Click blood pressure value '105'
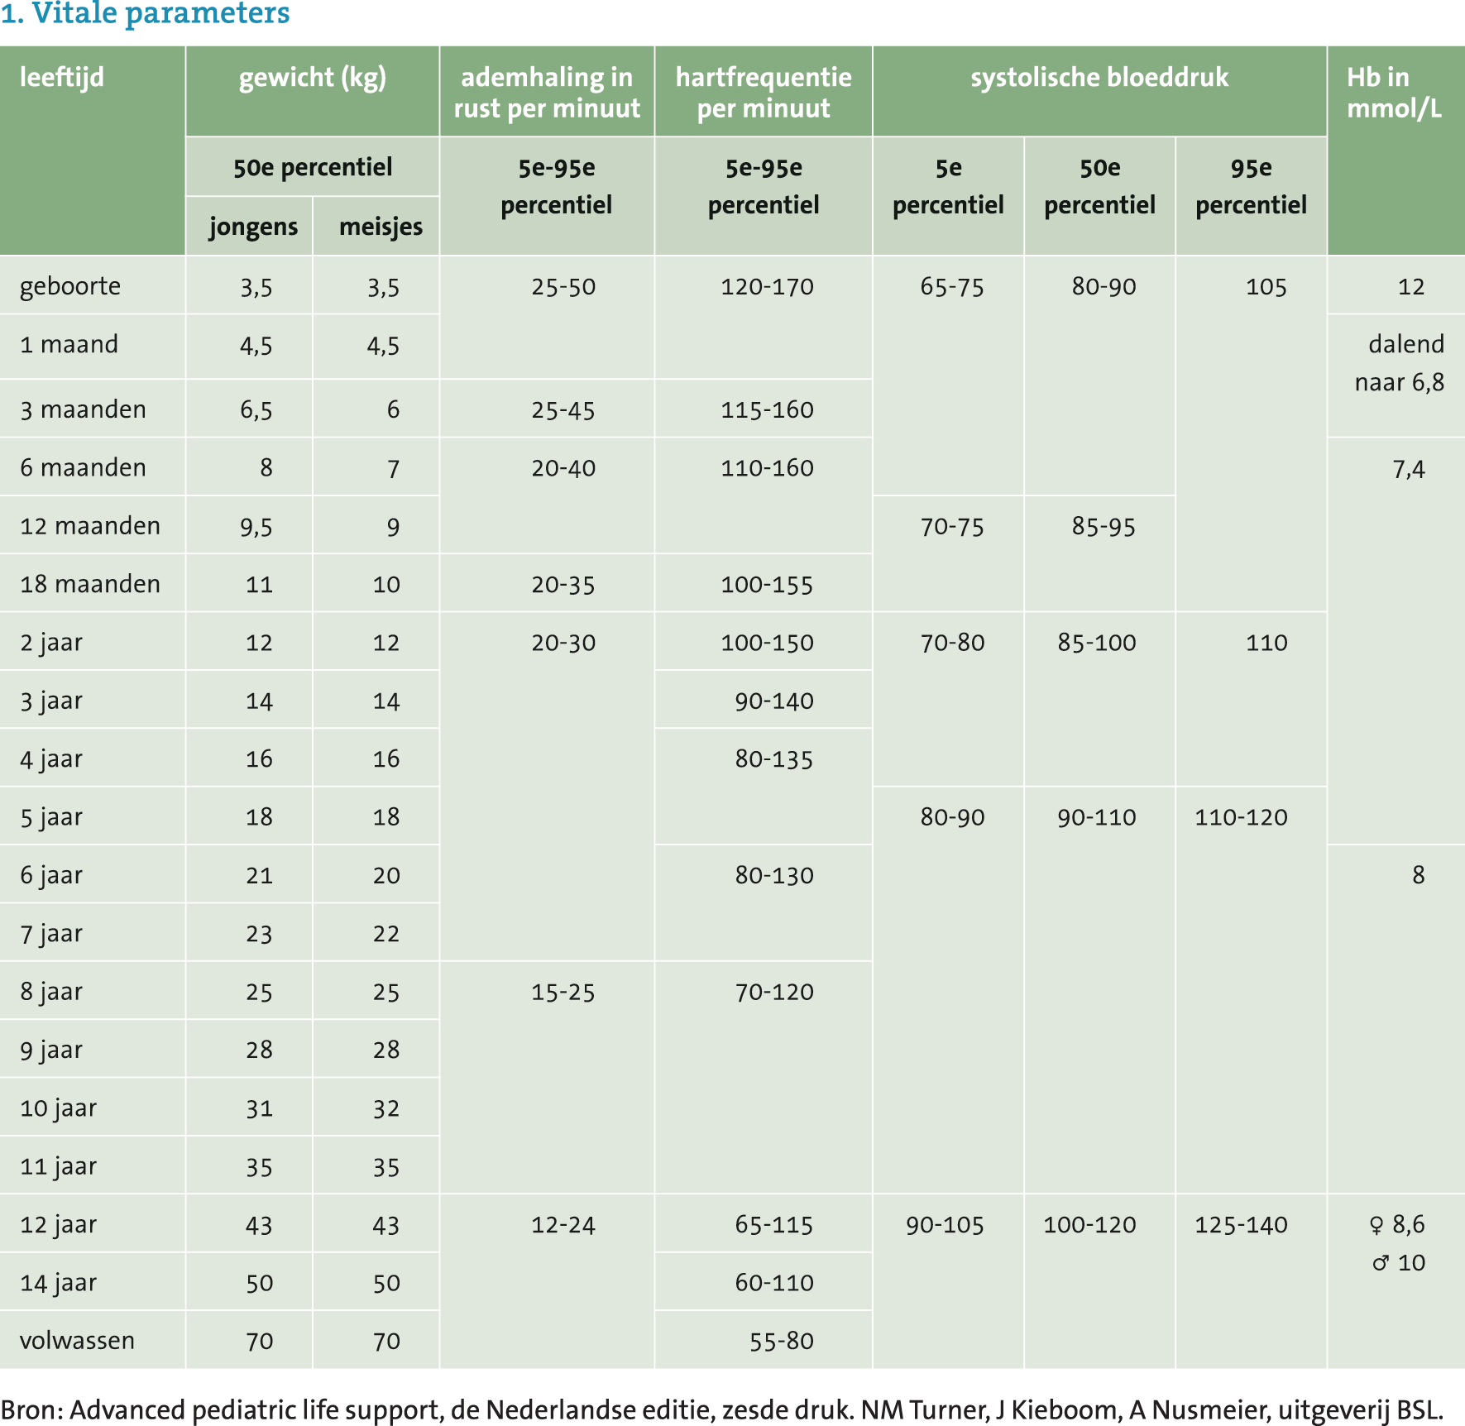This screenshot has width=1465, height=1426. (1266, 287)
